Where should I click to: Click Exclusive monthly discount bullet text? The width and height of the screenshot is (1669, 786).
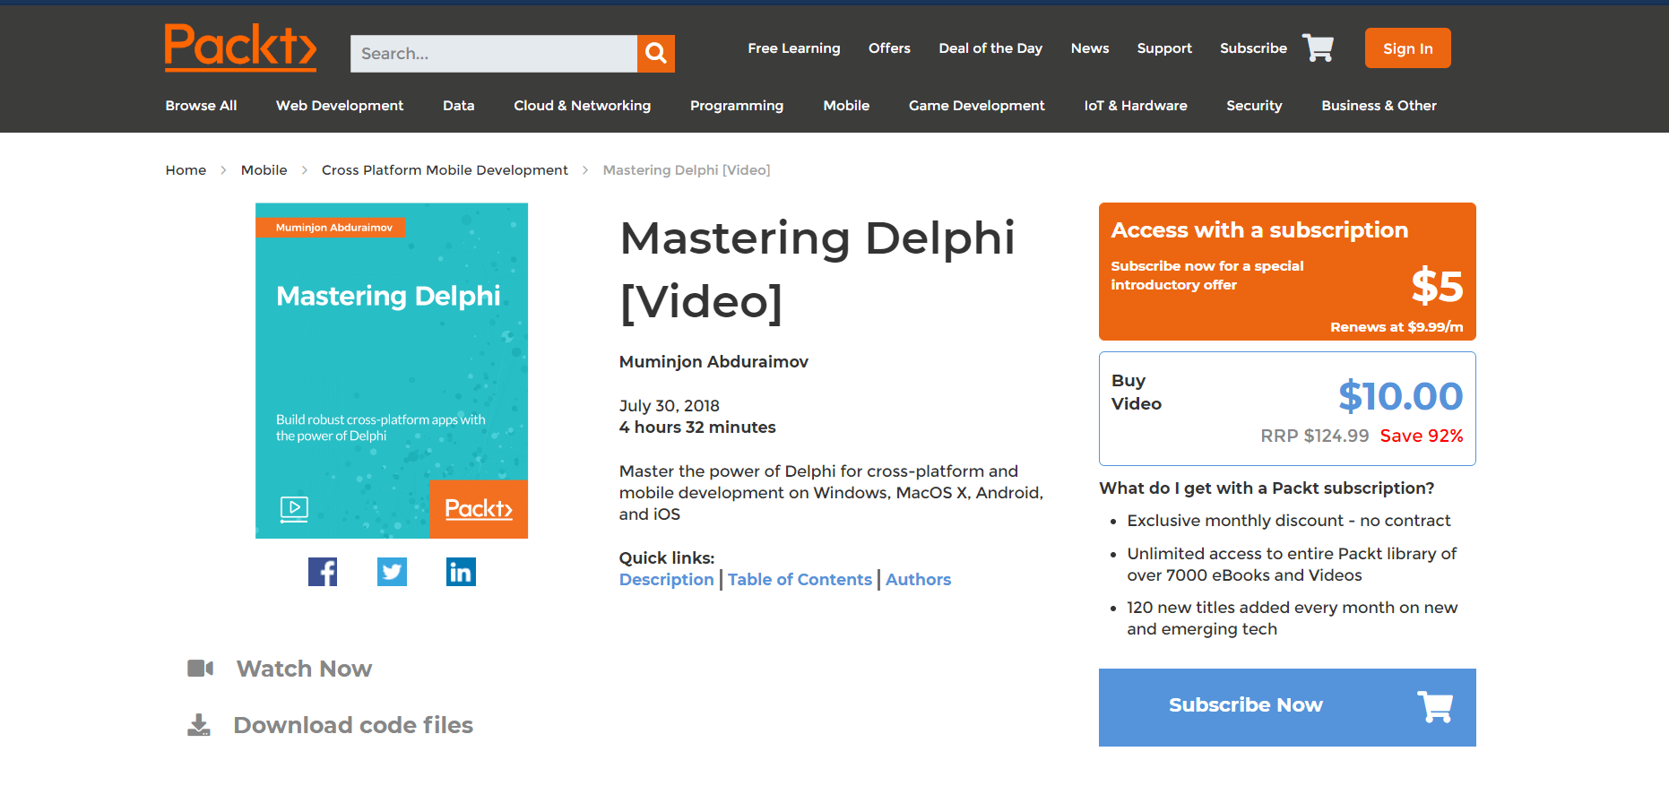pos(1288,521)
